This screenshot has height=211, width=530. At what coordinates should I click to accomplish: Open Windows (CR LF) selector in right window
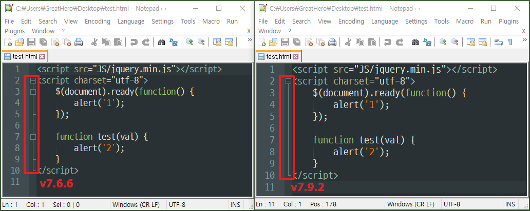[411, 204]
